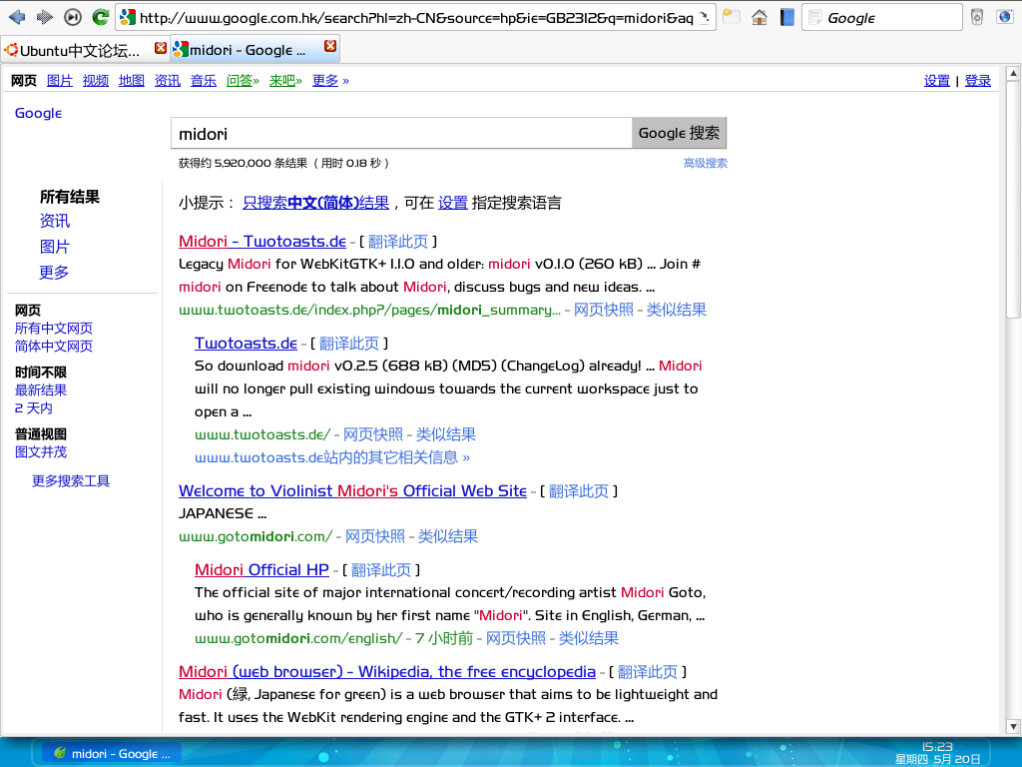Click 翻译此页 next to Midori - Twotoasts.de
This screenshot has height=767, width=1022.
(398, 242)
